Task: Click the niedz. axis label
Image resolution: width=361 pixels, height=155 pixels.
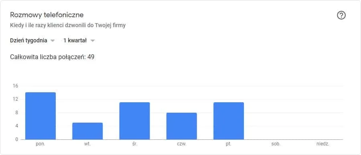Action: pyautogui.click(x=323, y=145)
